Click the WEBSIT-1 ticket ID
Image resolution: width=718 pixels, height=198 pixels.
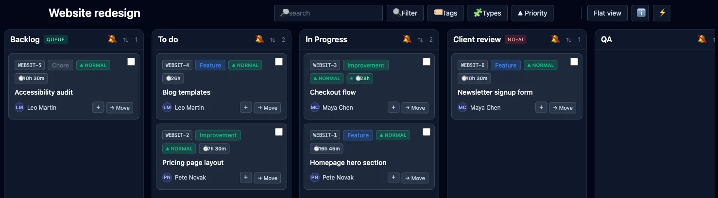pyautogui.click(x=325, y=135)
